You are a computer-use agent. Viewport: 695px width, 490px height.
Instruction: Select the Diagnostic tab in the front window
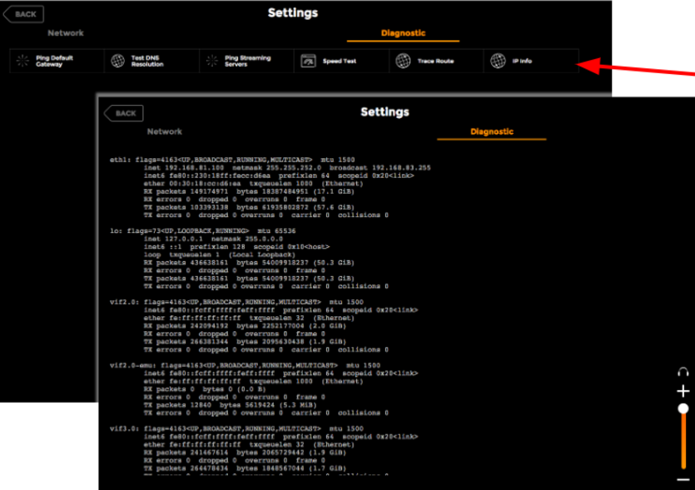pos(491,131)
